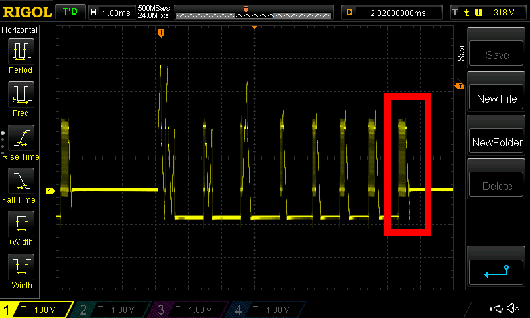Click the muted speaker sound icon
The width and height of the screenshot is (530, 318).
click(x=513, y=308)
